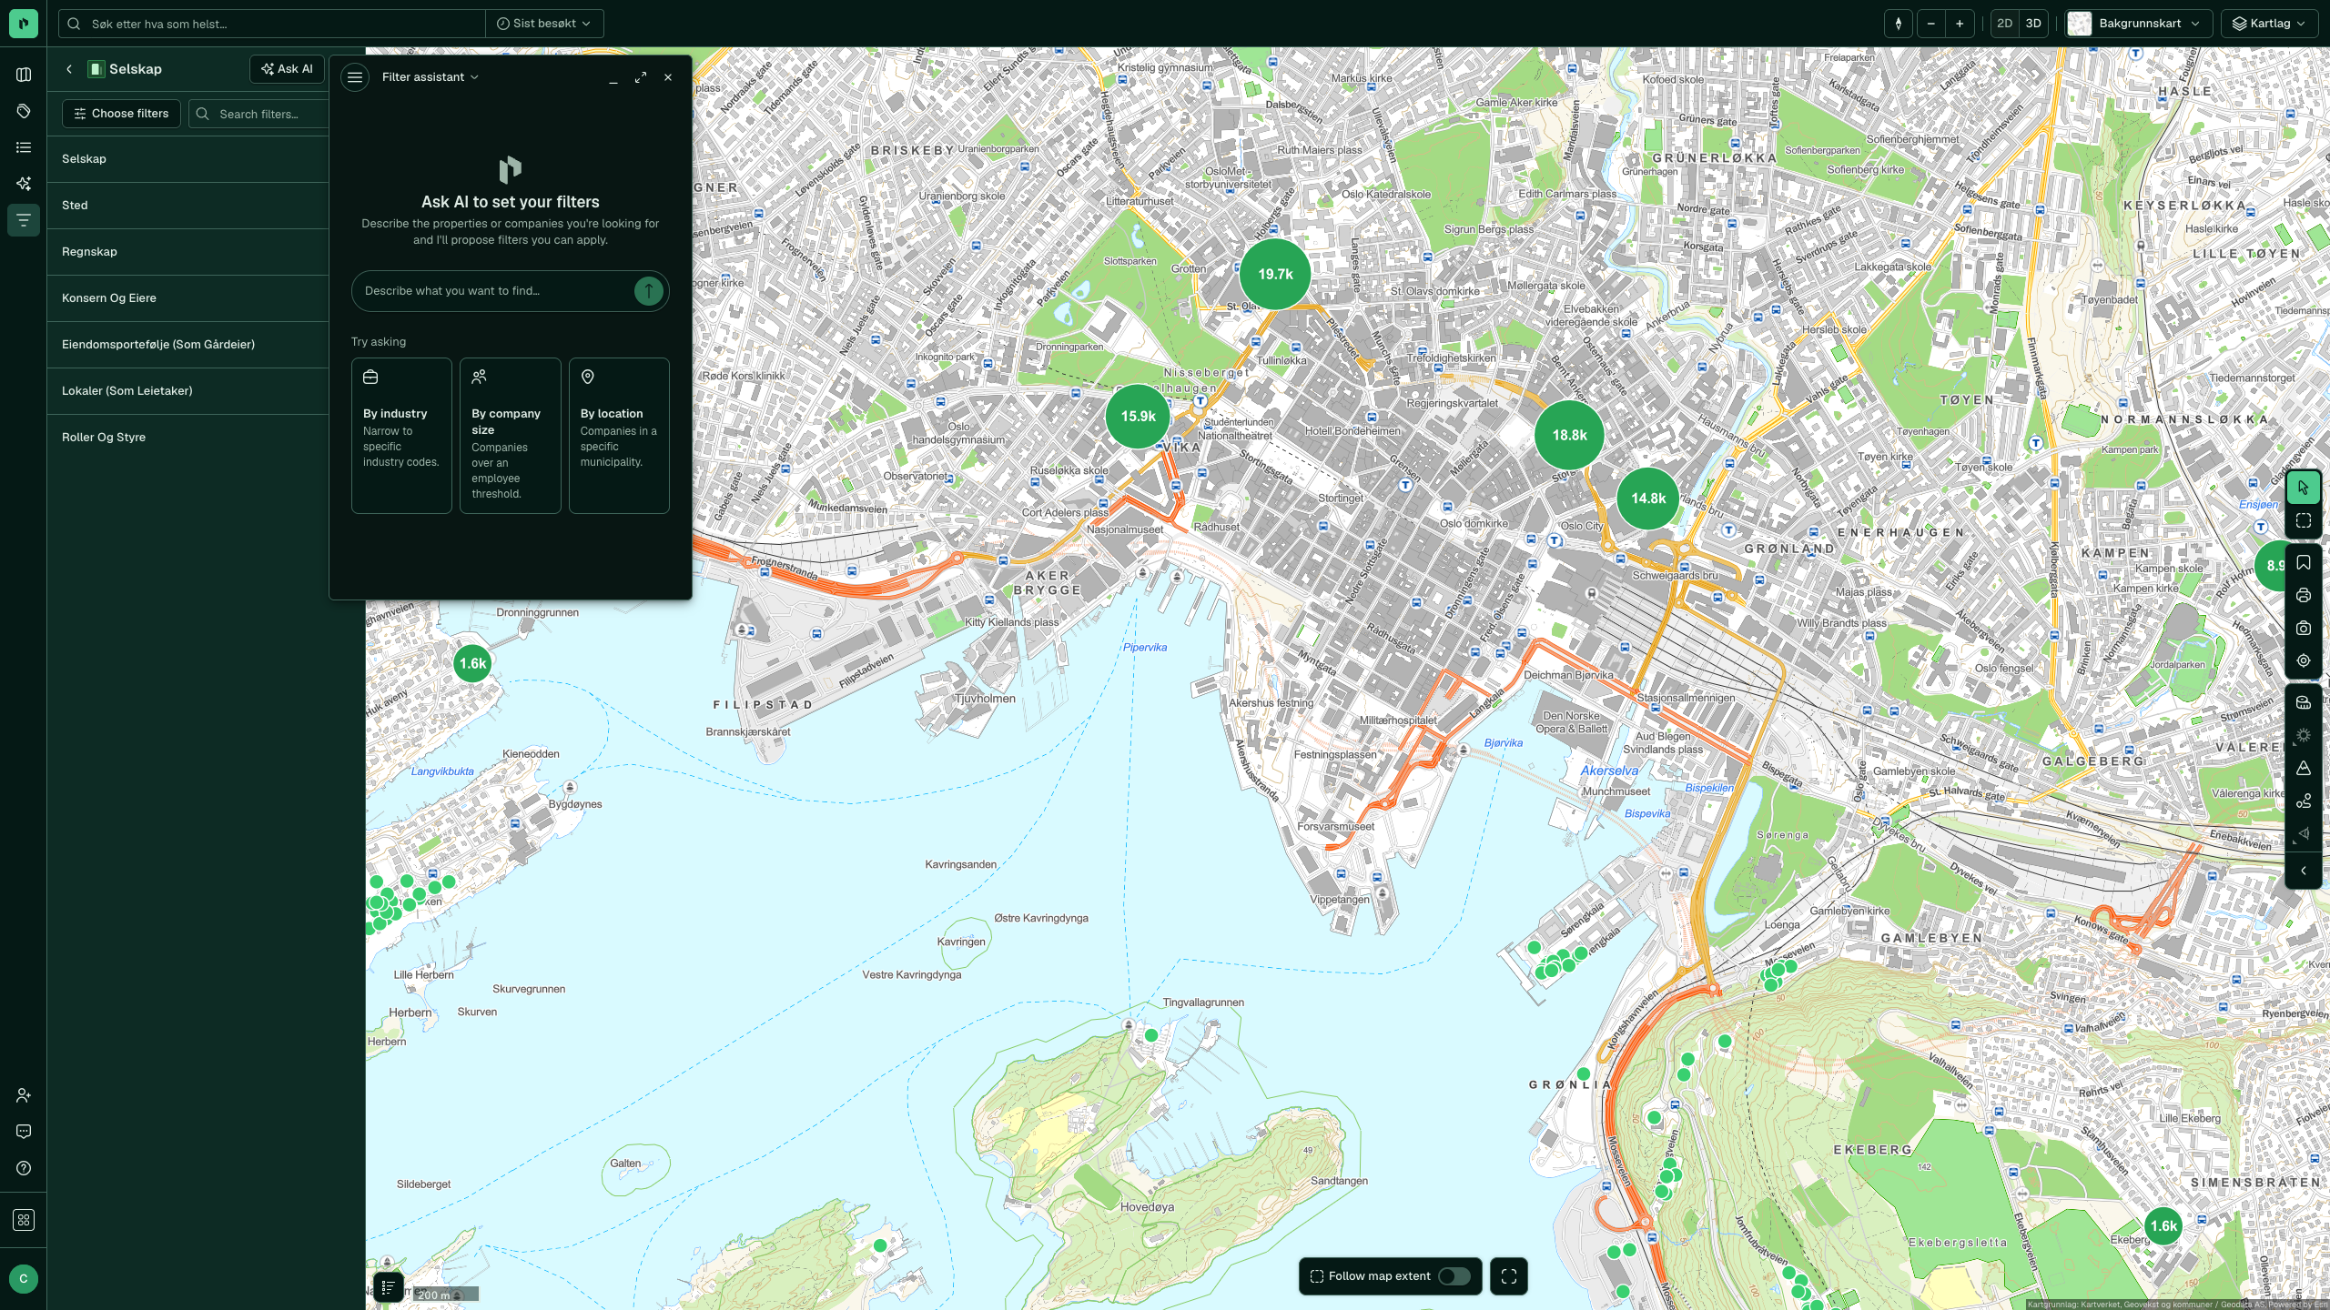Click the Choose filters button
The image size is (2330, 1310).
[121, 114]
